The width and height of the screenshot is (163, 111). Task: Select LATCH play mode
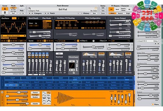[47, 28]
